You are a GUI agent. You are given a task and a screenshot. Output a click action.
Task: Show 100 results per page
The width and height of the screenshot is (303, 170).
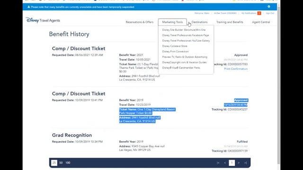click(68, 163)
